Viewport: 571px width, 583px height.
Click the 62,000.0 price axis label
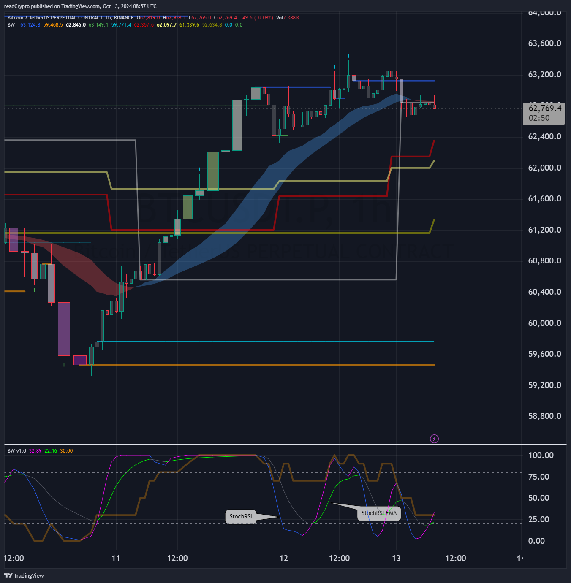coord(545,168)
